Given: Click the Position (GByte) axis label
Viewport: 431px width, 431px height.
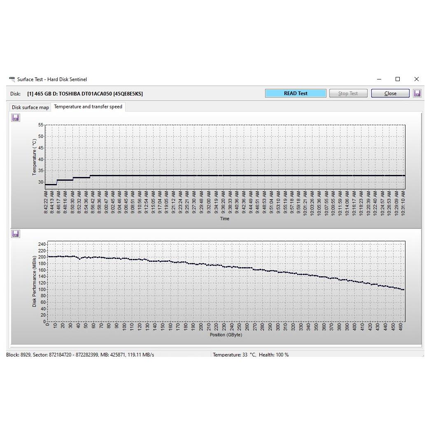Looking at the screenshot, I should click(x=226, y=335).
